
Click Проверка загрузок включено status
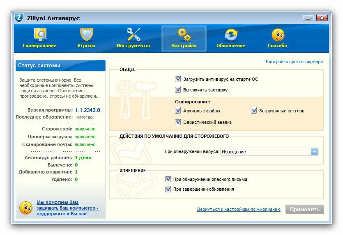coord(85,137)
